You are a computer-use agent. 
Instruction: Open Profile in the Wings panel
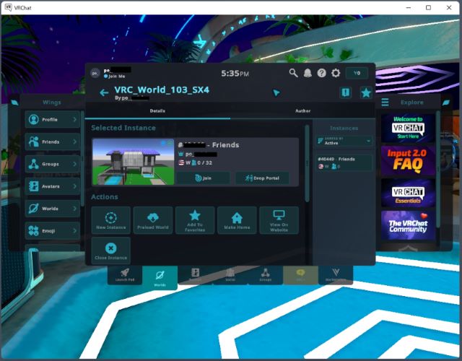tap(53, 119)
